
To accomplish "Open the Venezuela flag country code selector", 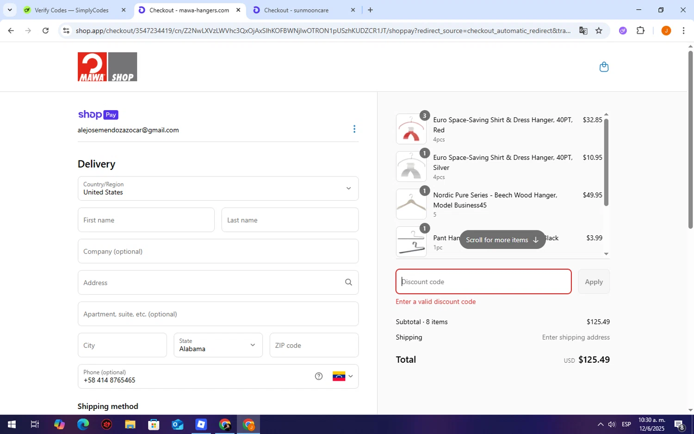I will (x=342, y=376).
